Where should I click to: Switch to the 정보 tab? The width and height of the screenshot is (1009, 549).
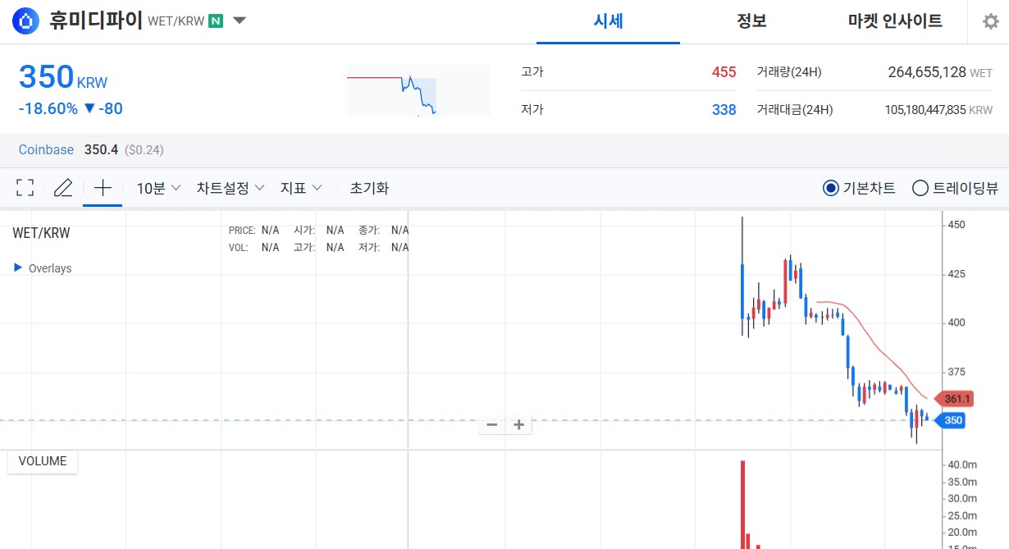pos(751,21)
